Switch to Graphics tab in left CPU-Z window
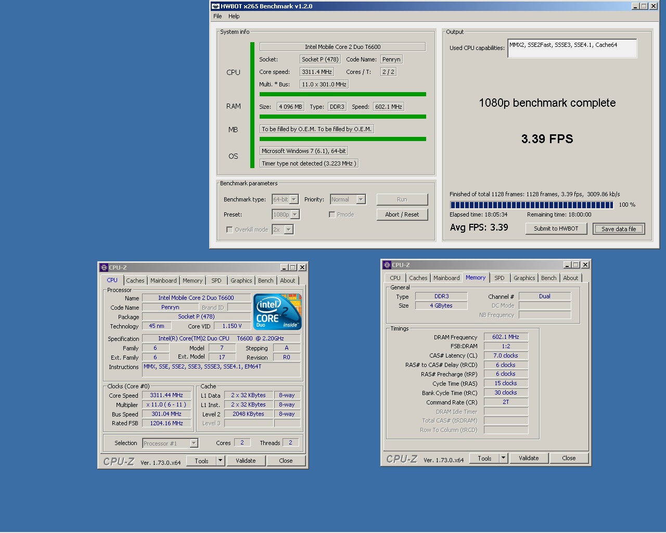The height and width of the screenshot is (533, 666). [241, 281]
